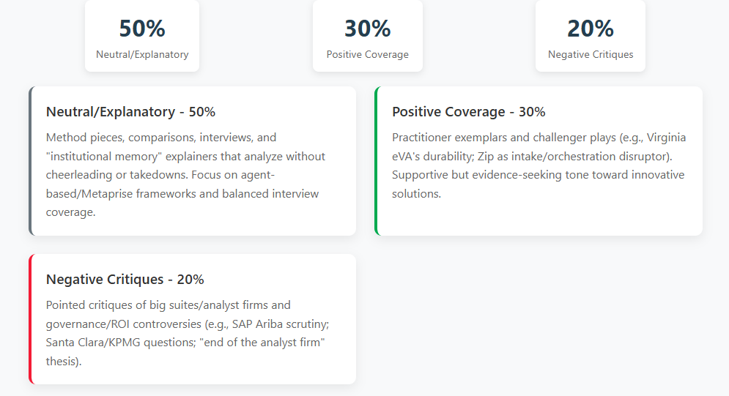Click the green left border of the Positive Coverage card

coord(377,161)
